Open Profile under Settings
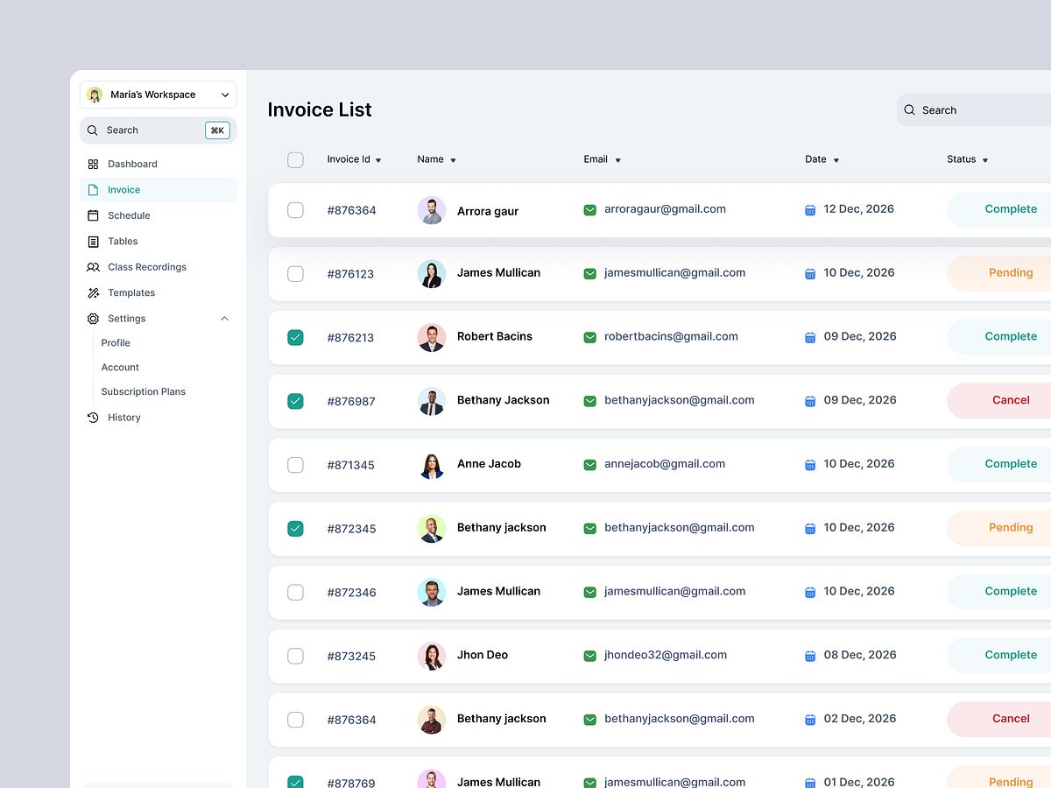This screenshot has width=1051, height=788. (x=116, y=343)
